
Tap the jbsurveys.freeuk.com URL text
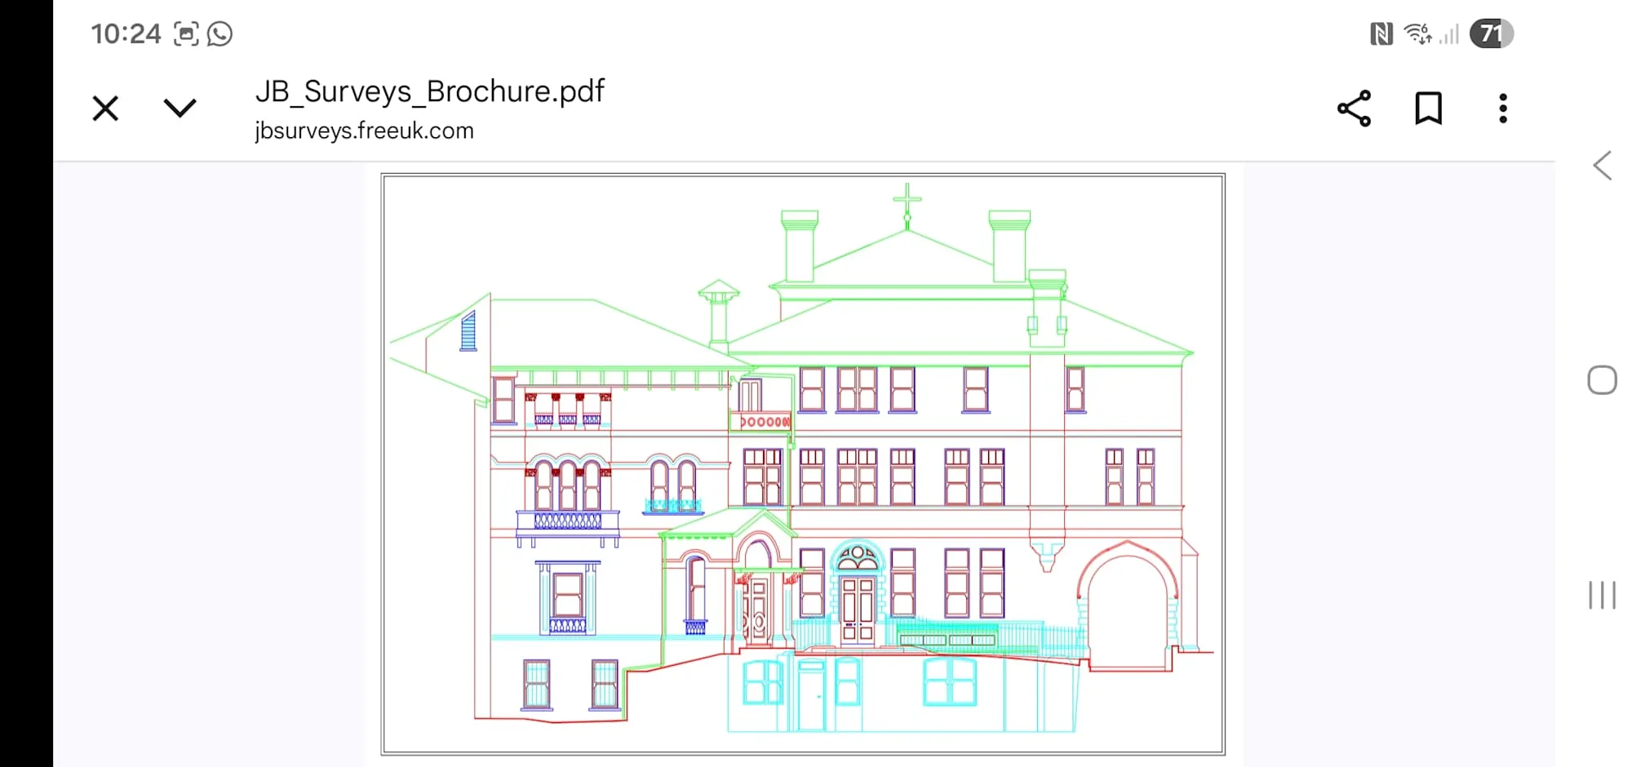[364, 131]
